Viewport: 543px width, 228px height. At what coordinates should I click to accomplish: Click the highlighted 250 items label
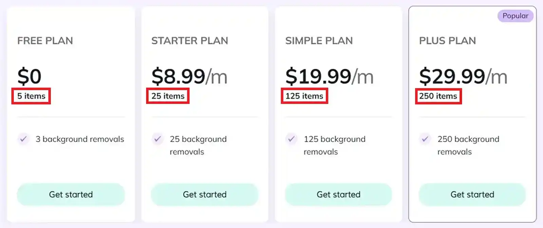click(438, 96)
